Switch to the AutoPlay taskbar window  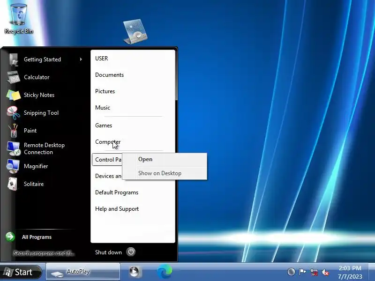83,272
